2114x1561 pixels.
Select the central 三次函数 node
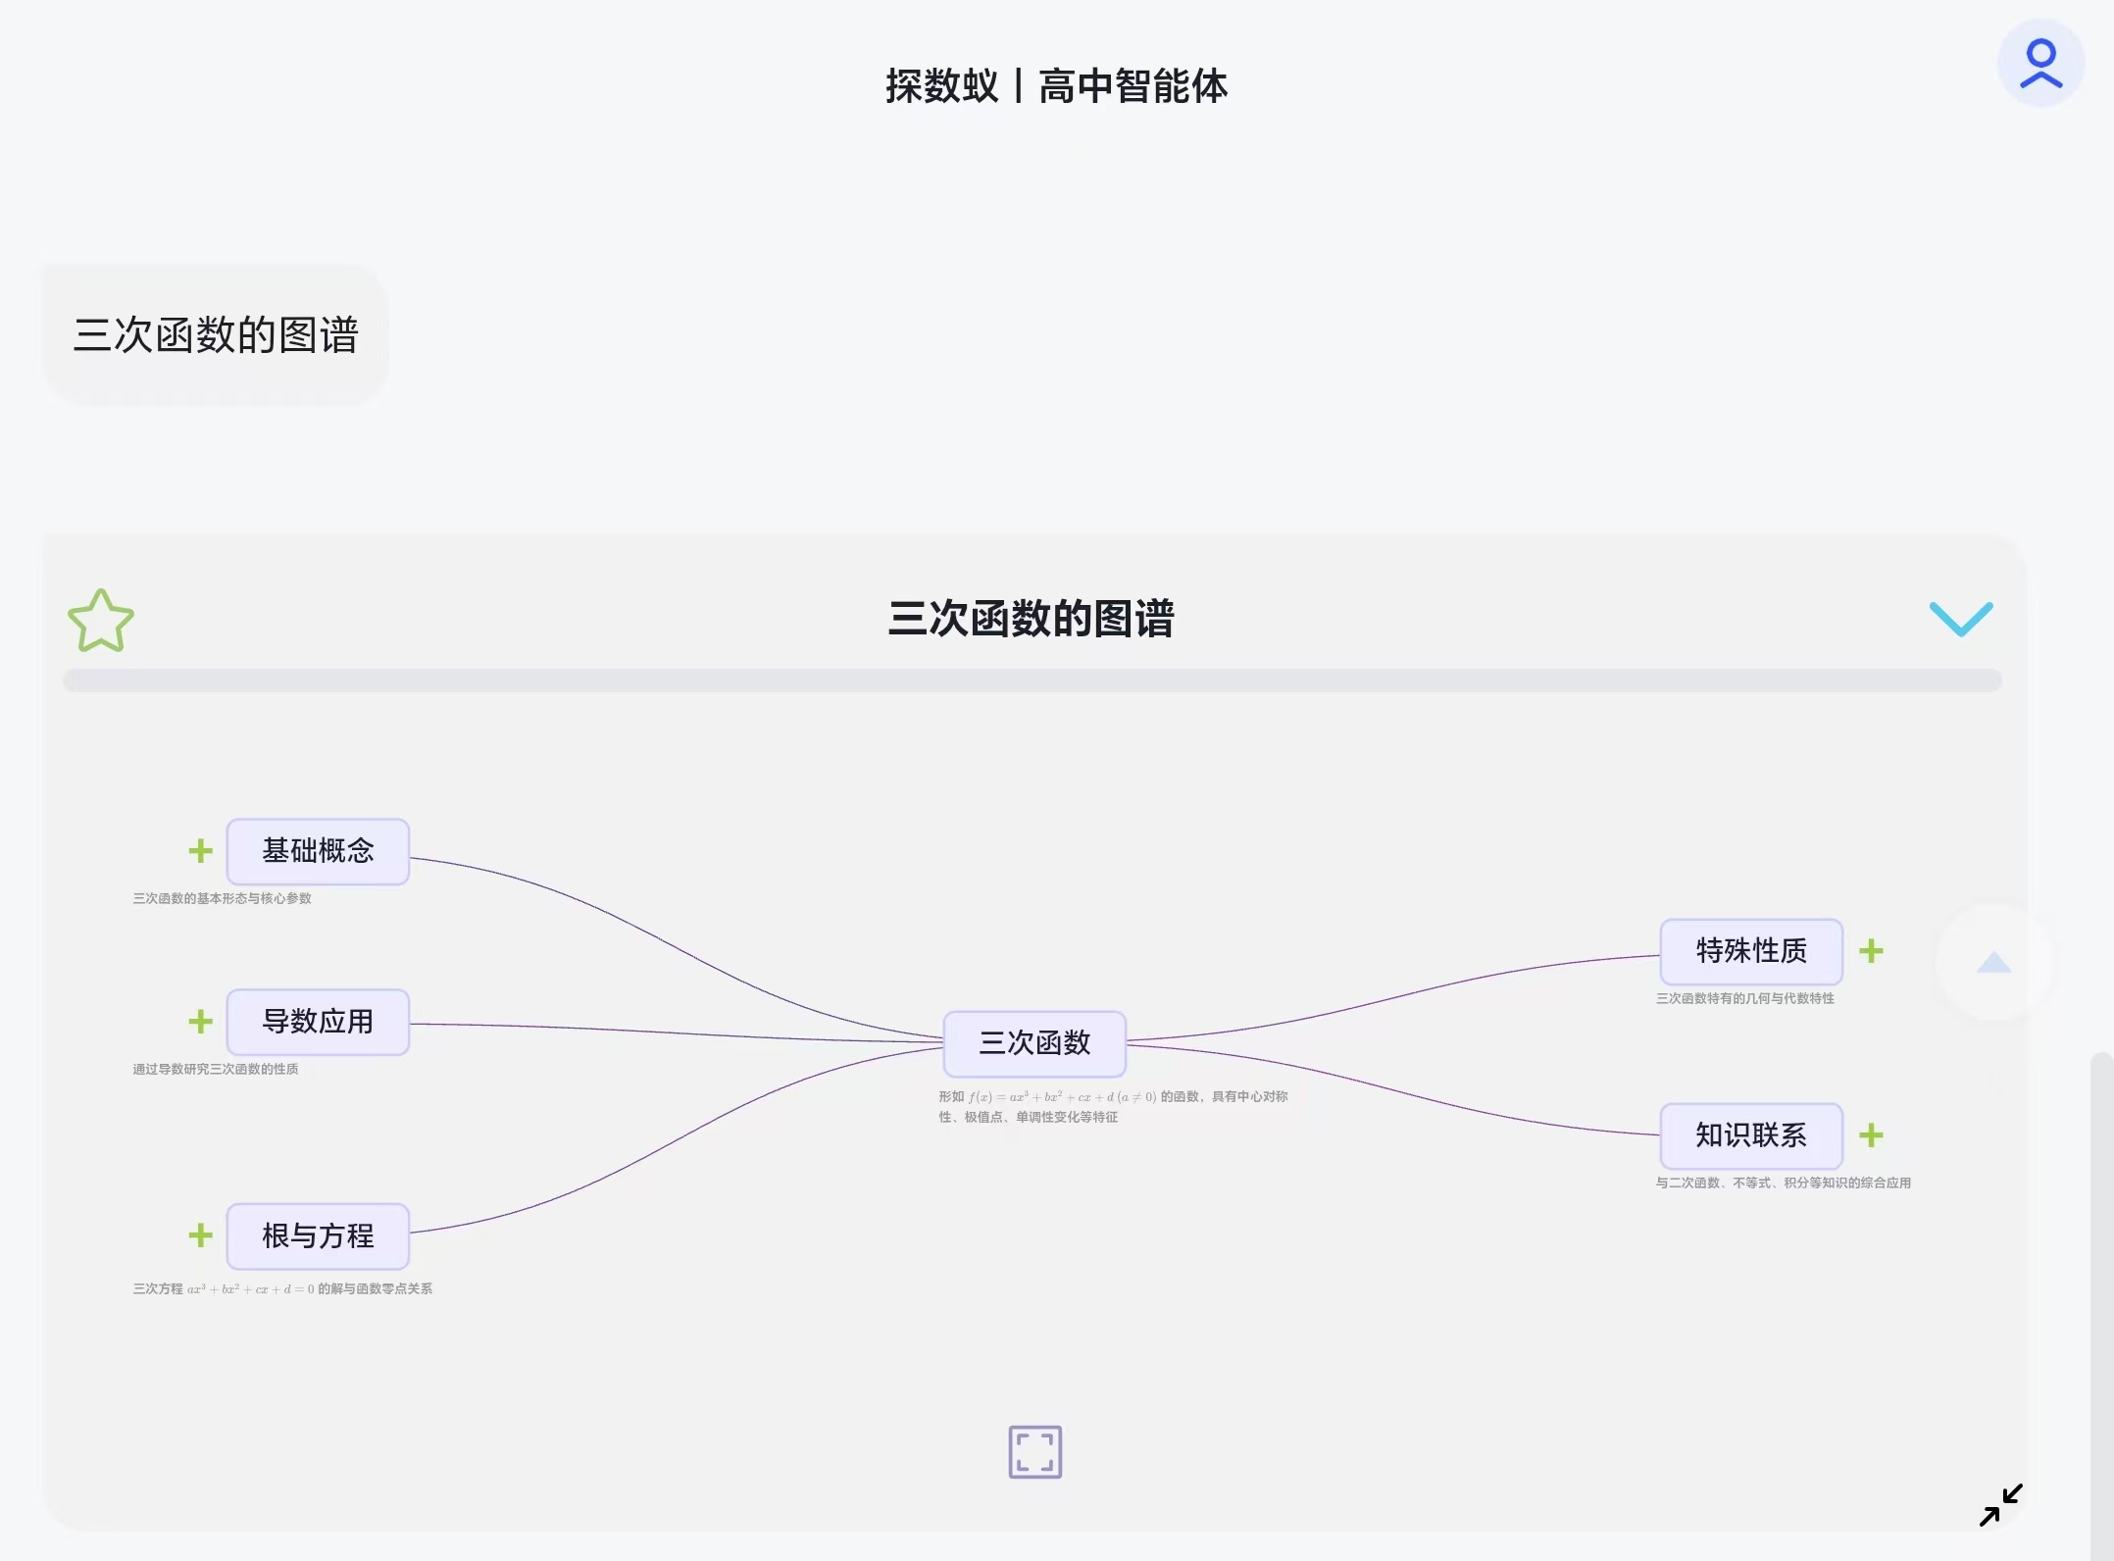click(x=1034, y=1043)
